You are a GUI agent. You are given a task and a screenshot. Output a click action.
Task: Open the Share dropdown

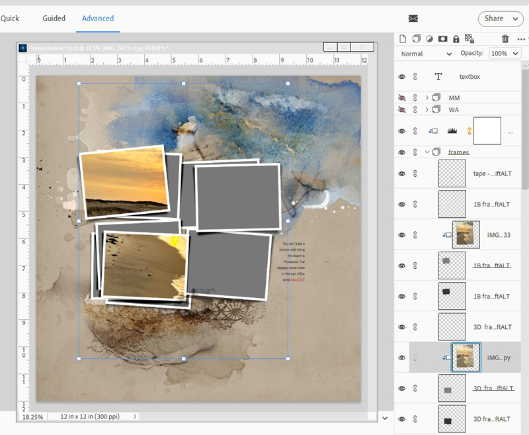point(501,19)
